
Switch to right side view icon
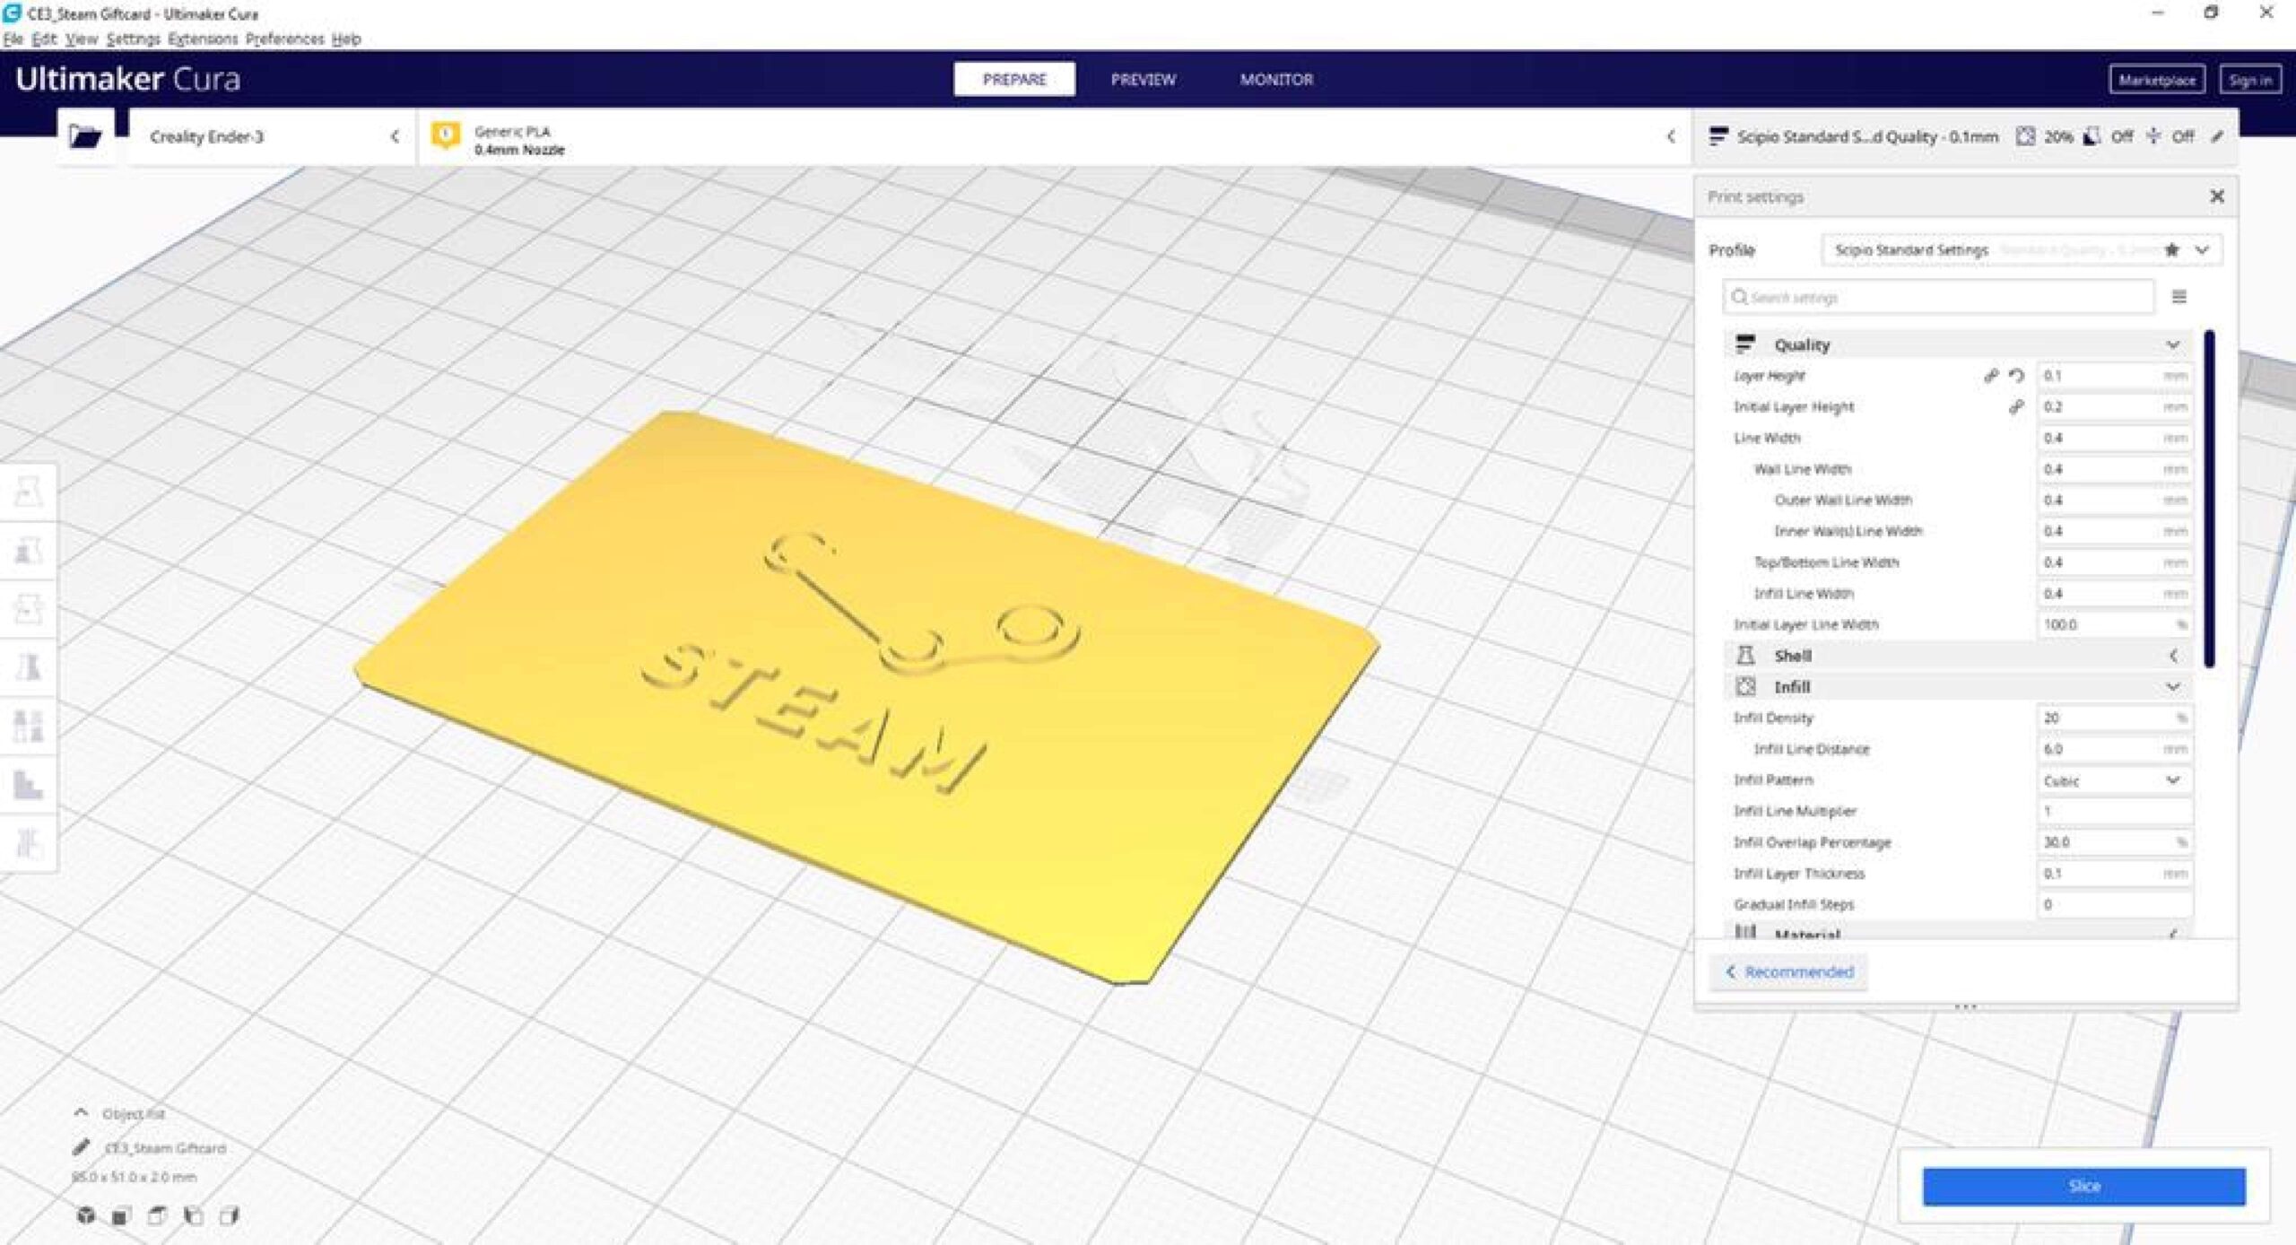(229, 1215)
